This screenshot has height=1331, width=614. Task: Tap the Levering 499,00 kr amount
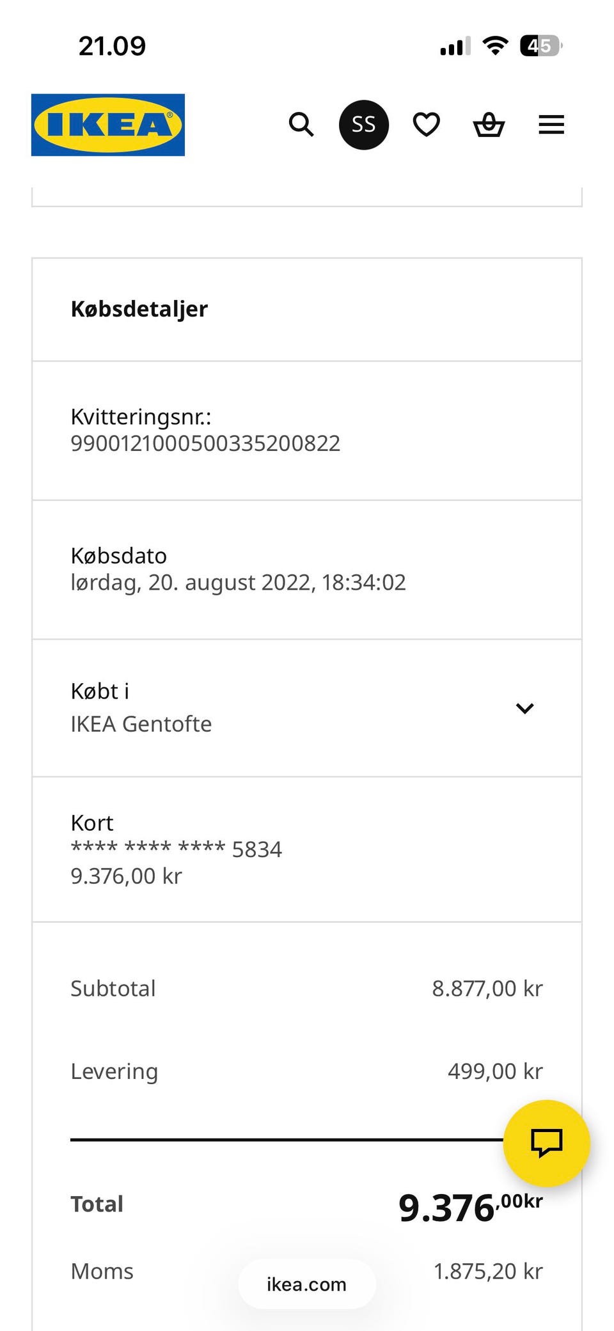(x=495, y=1071)
